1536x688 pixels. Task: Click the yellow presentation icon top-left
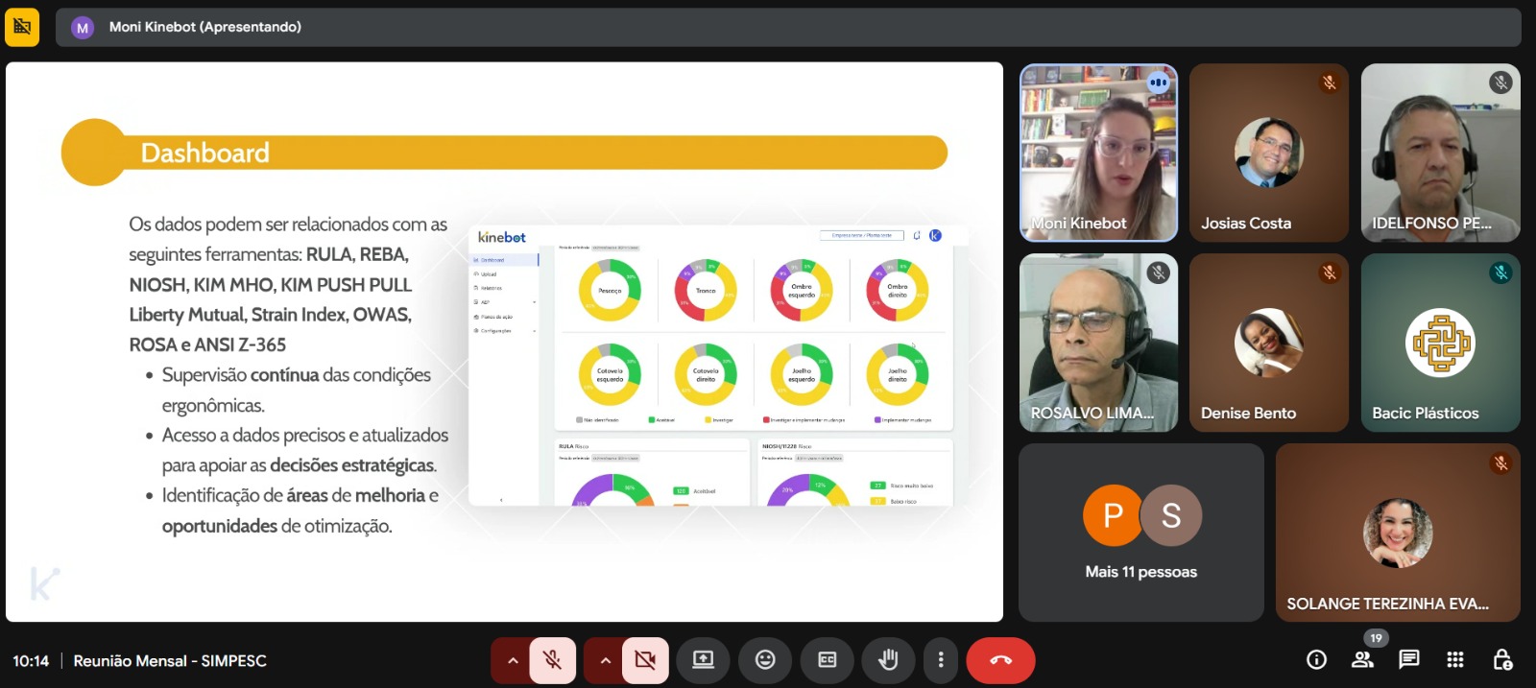click(22, 27)
